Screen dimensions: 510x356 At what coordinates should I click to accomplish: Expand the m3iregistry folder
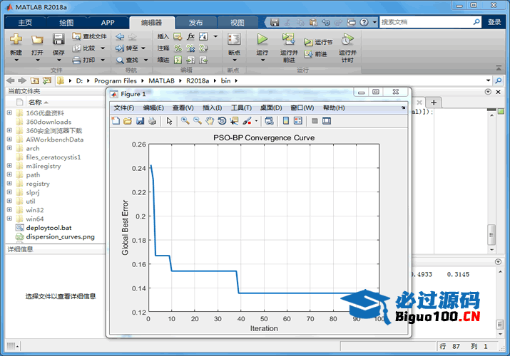click(x=9, y=166)
